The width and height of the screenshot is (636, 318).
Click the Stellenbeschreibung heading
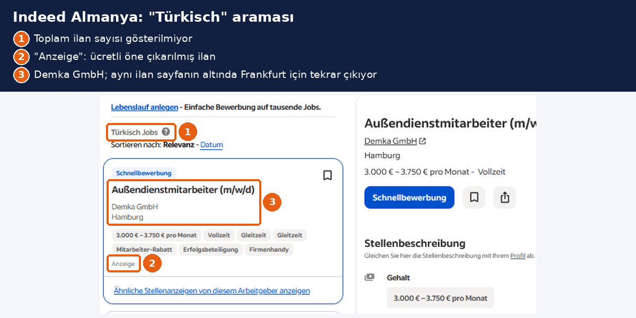click(415, 243)
